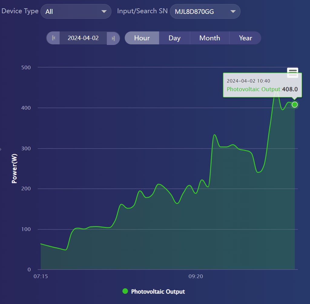Open the date picker showing 2024-04-02
This screenshot has height=304, width=310.
coord(83,38)
